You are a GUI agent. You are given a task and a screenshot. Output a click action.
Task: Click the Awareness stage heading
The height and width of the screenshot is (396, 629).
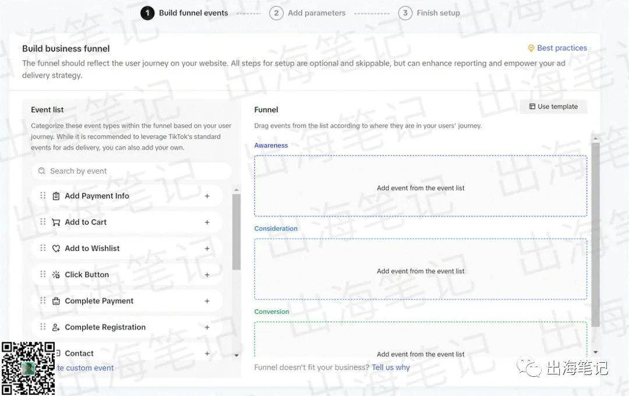click(271, 145)
